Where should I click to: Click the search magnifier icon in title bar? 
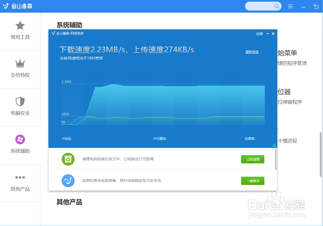coord(276,6)
